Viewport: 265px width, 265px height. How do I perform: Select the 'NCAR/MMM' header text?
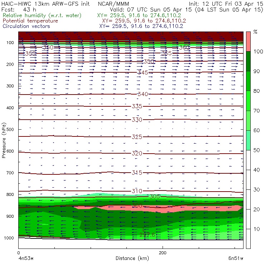click(114, 4)
